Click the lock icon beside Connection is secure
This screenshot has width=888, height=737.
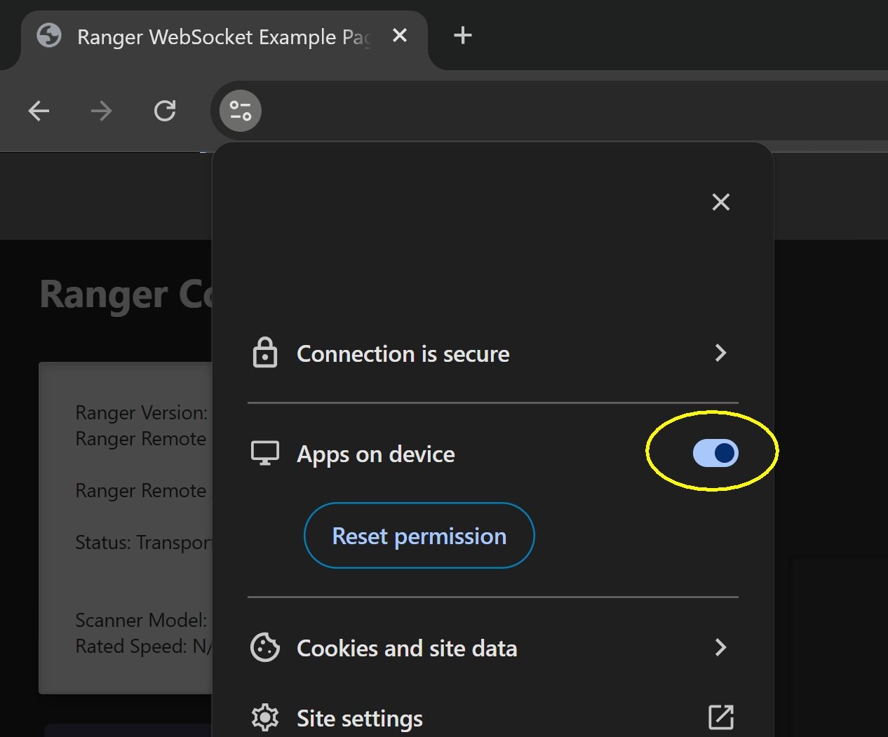(x=265, y=353)
